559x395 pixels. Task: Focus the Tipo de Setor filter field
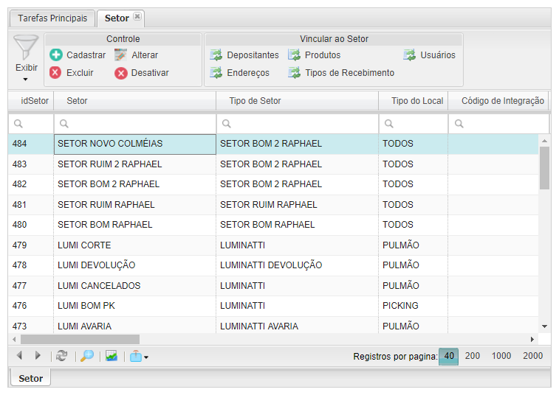click(x=298, y=124)
